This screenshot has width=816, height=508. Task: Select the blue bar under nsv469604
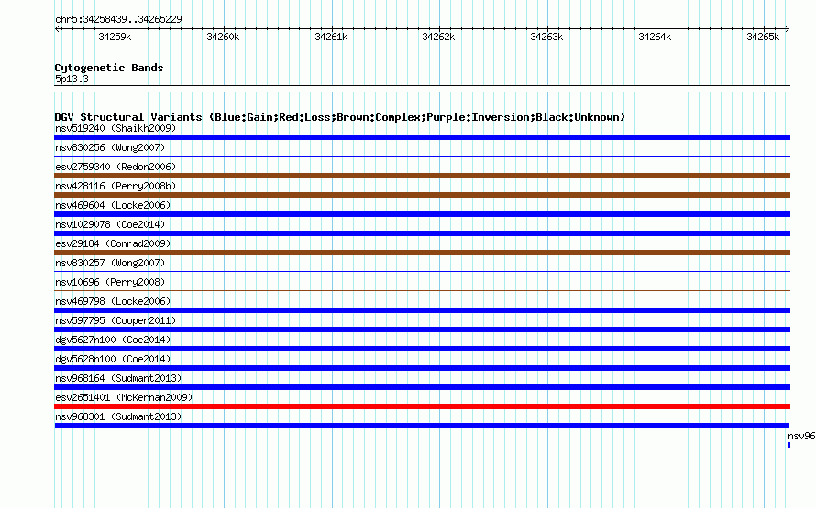click(422, 214)
